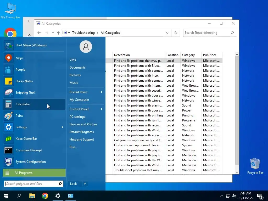The width and height of the screenshot is (268, 201).
Task: Open address bar history dropdown
Action: click(x=167, y=33)
